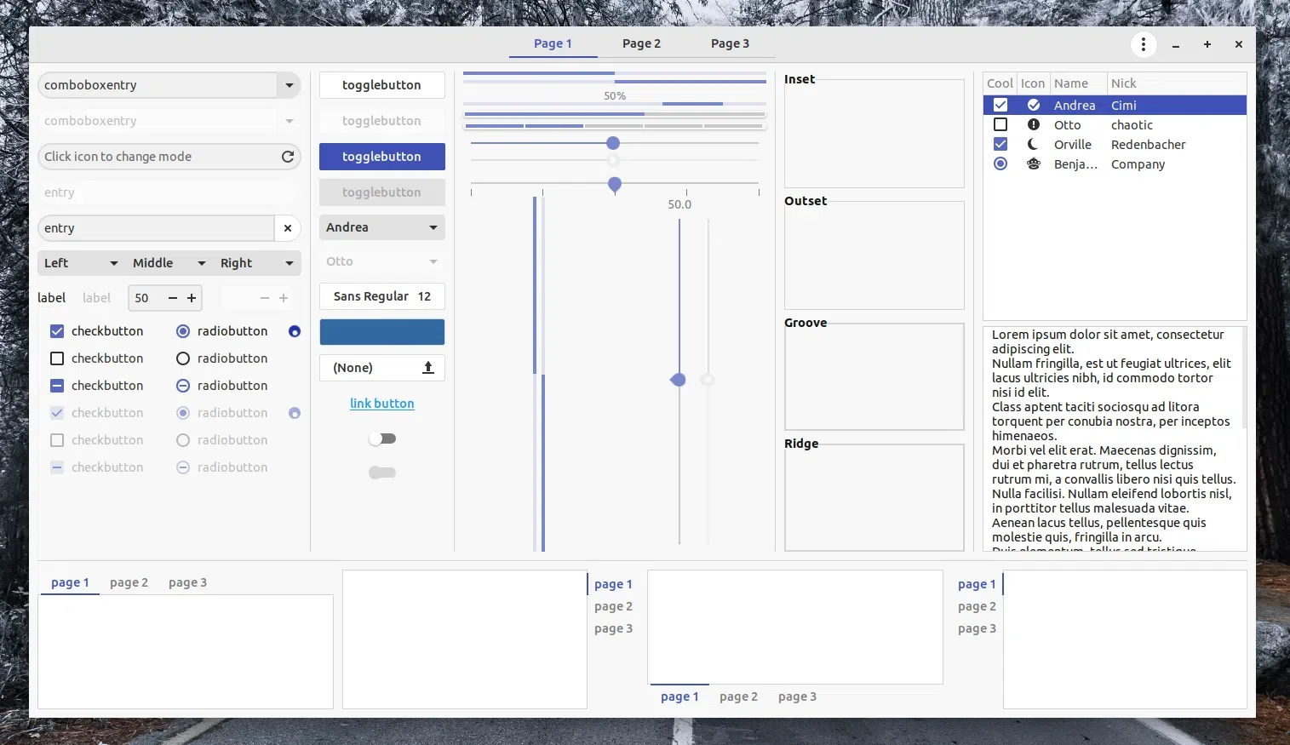
Task: Clear the entry with the X icon
Action: pos(288,228)
